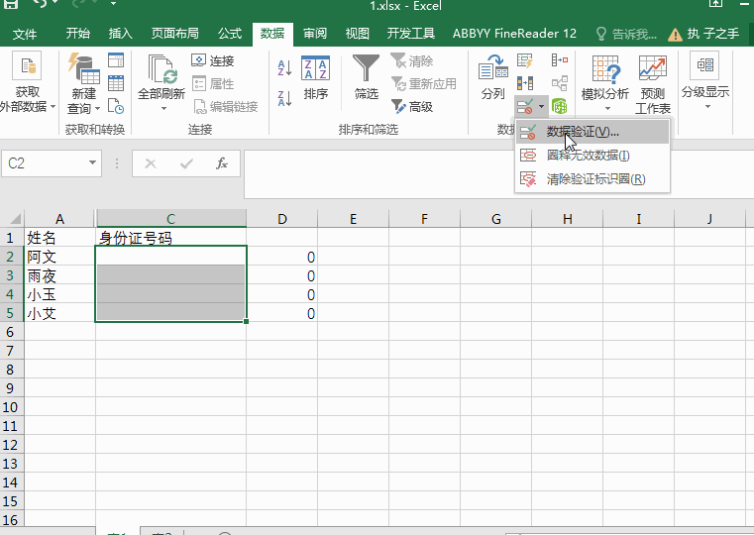The height and width of the screenshot is (535, 754).
Task: Expand the 全部刷新 dropdown arrow
Action: tap(163, 109)
